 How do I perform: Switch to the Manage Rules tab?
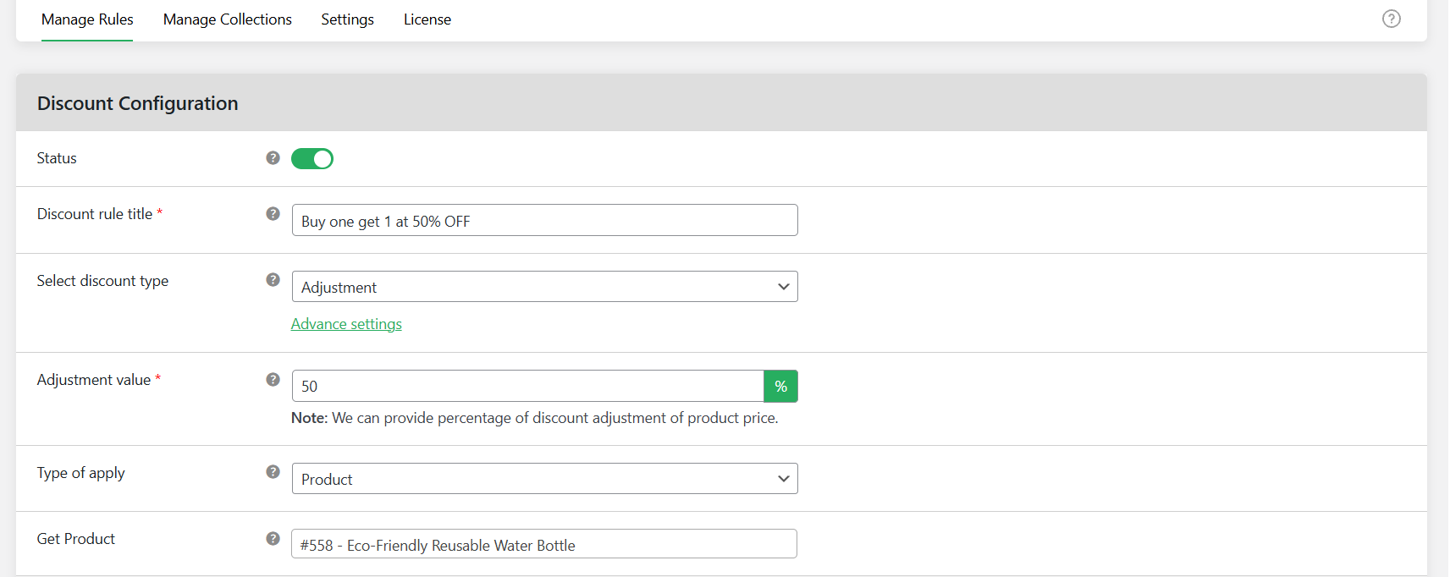[87, 19]
